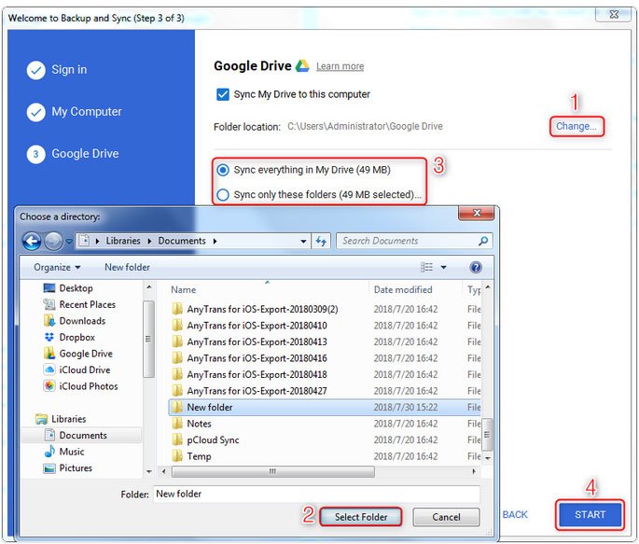Screen dimensions: 639x544
Task: Click the Documents library icon in sidebar
Action: coord(49,435)
